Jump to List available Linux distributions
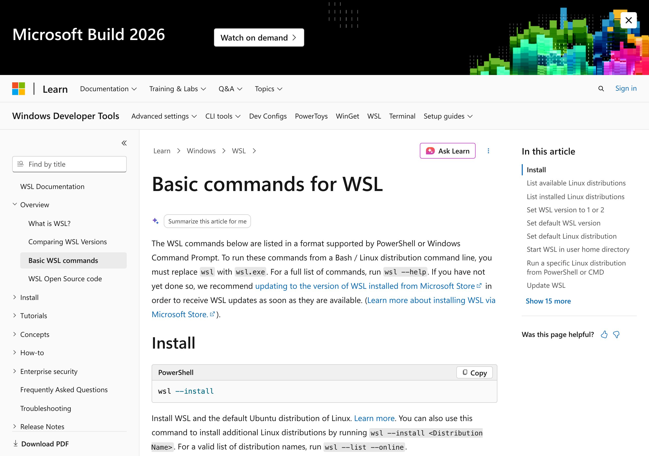Image resolution: width=649 pixels, height=456 pixels. tap(576, 183)
